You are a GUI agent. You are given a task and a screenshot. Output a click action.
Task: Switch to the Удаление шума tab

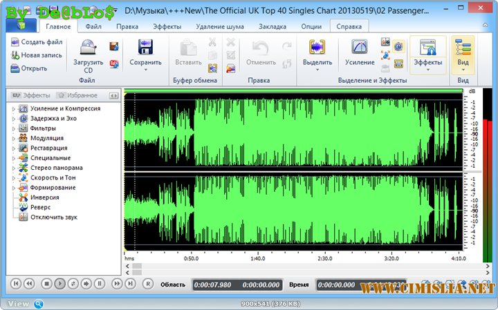coord(219,26)
